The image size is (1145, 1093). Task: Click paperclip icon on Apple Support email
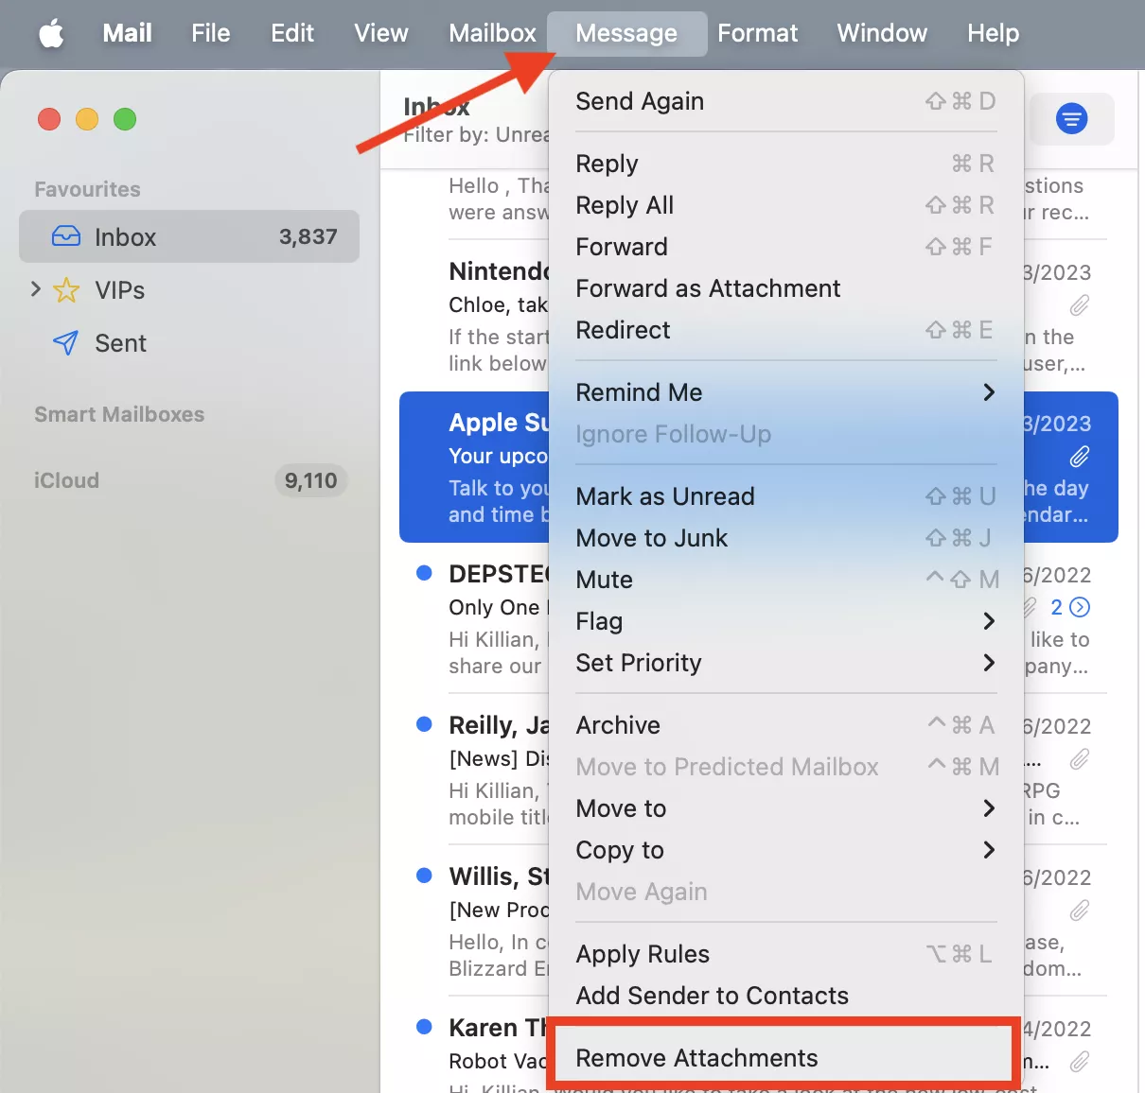pos(1079,457)
